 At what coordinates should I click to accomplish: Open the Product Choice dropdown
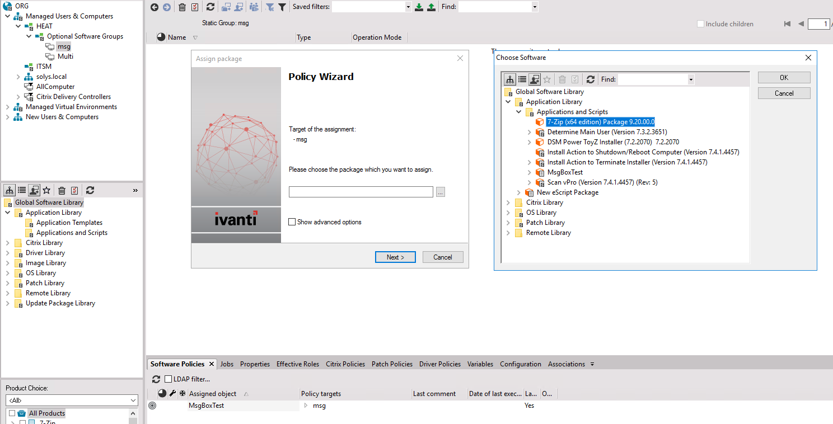coord(133,400)
